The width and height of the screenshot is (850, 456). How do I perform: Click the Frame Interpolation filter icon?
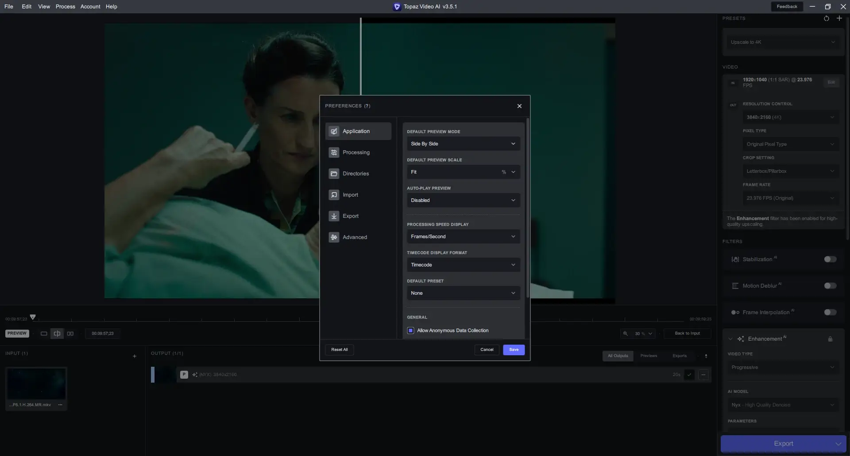(735, 312)
